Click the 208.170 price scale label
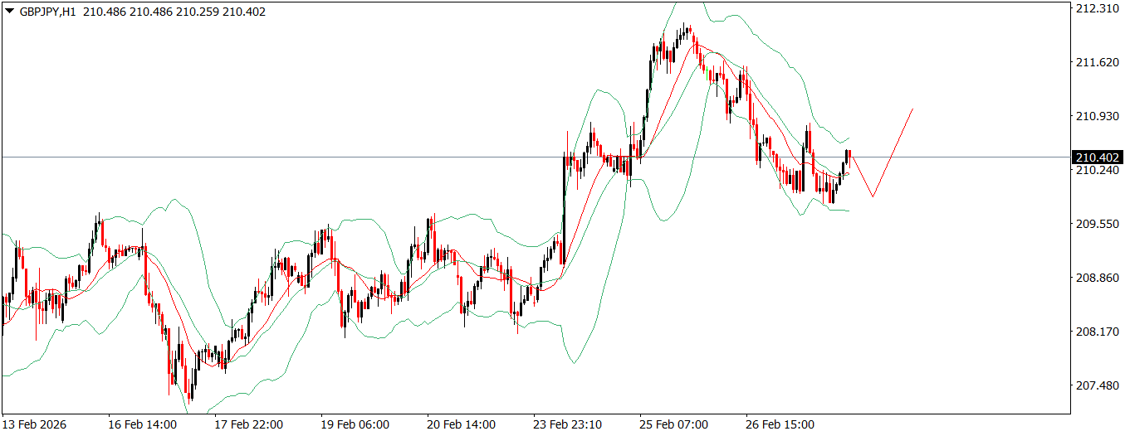This screenshot has height=436, width=1130. pos(1097,332)
